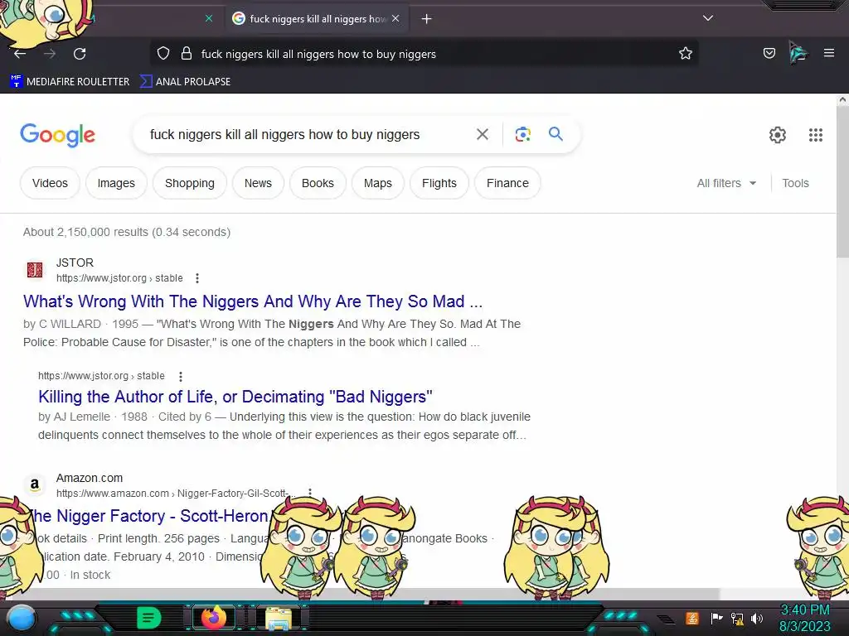
Task: Click the forward navigation arrow
Action: click(x=50, y=54)
